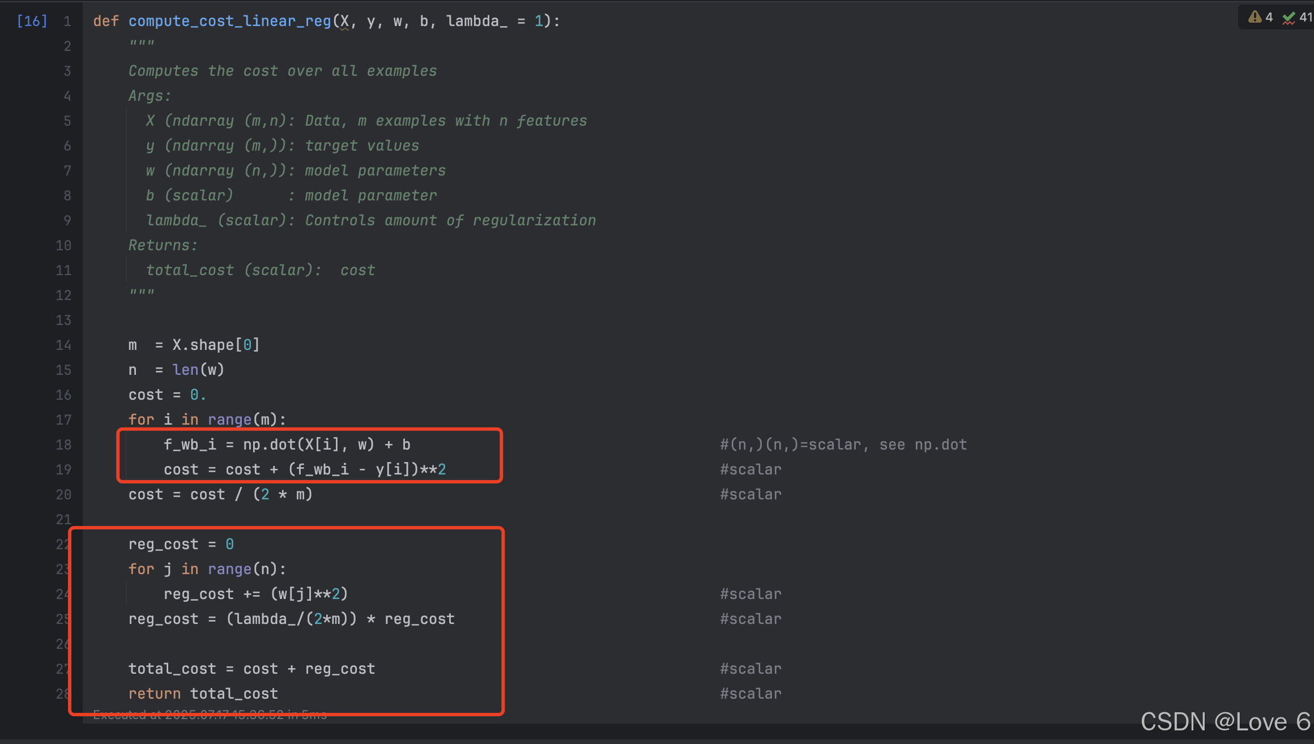Click line number 17 in the gutter

(63, 420)
